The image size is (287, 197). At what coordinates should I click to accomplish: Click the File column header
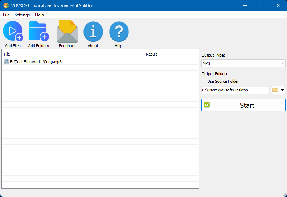73,54
